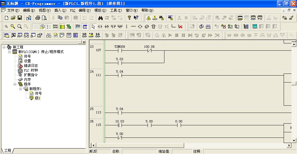Select the New Contact (normally open) tool
The height and width of the screenshot is (154, 297).
point(100,27)
